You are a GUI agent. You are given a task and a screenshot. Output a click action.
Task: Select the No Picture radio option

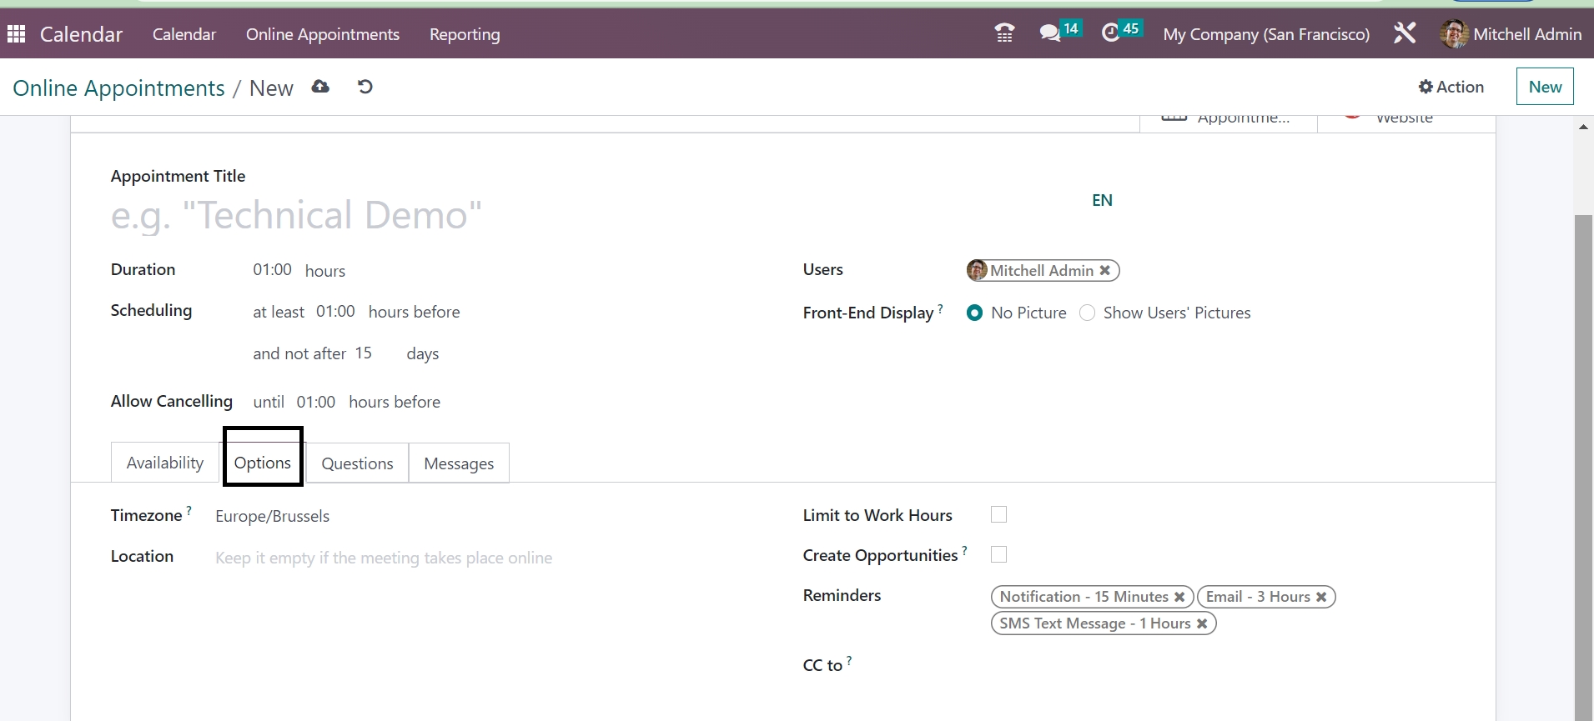pos(974,313)
